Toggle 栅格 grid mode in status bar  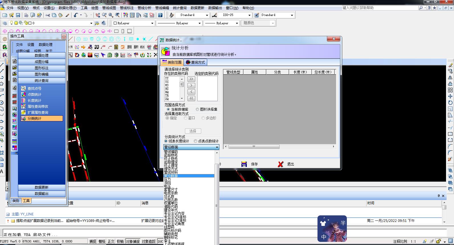click(102, 241)
